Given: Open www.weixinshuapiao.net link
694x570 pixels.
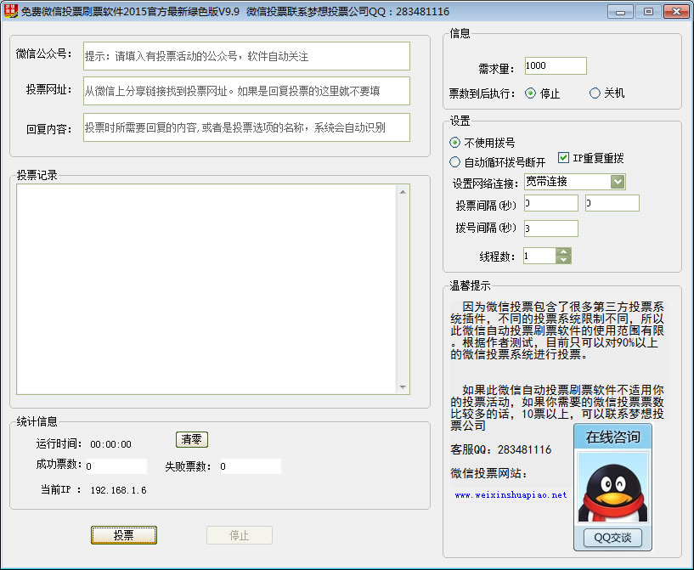Looking at the screenshot, I should coord(511,494).
